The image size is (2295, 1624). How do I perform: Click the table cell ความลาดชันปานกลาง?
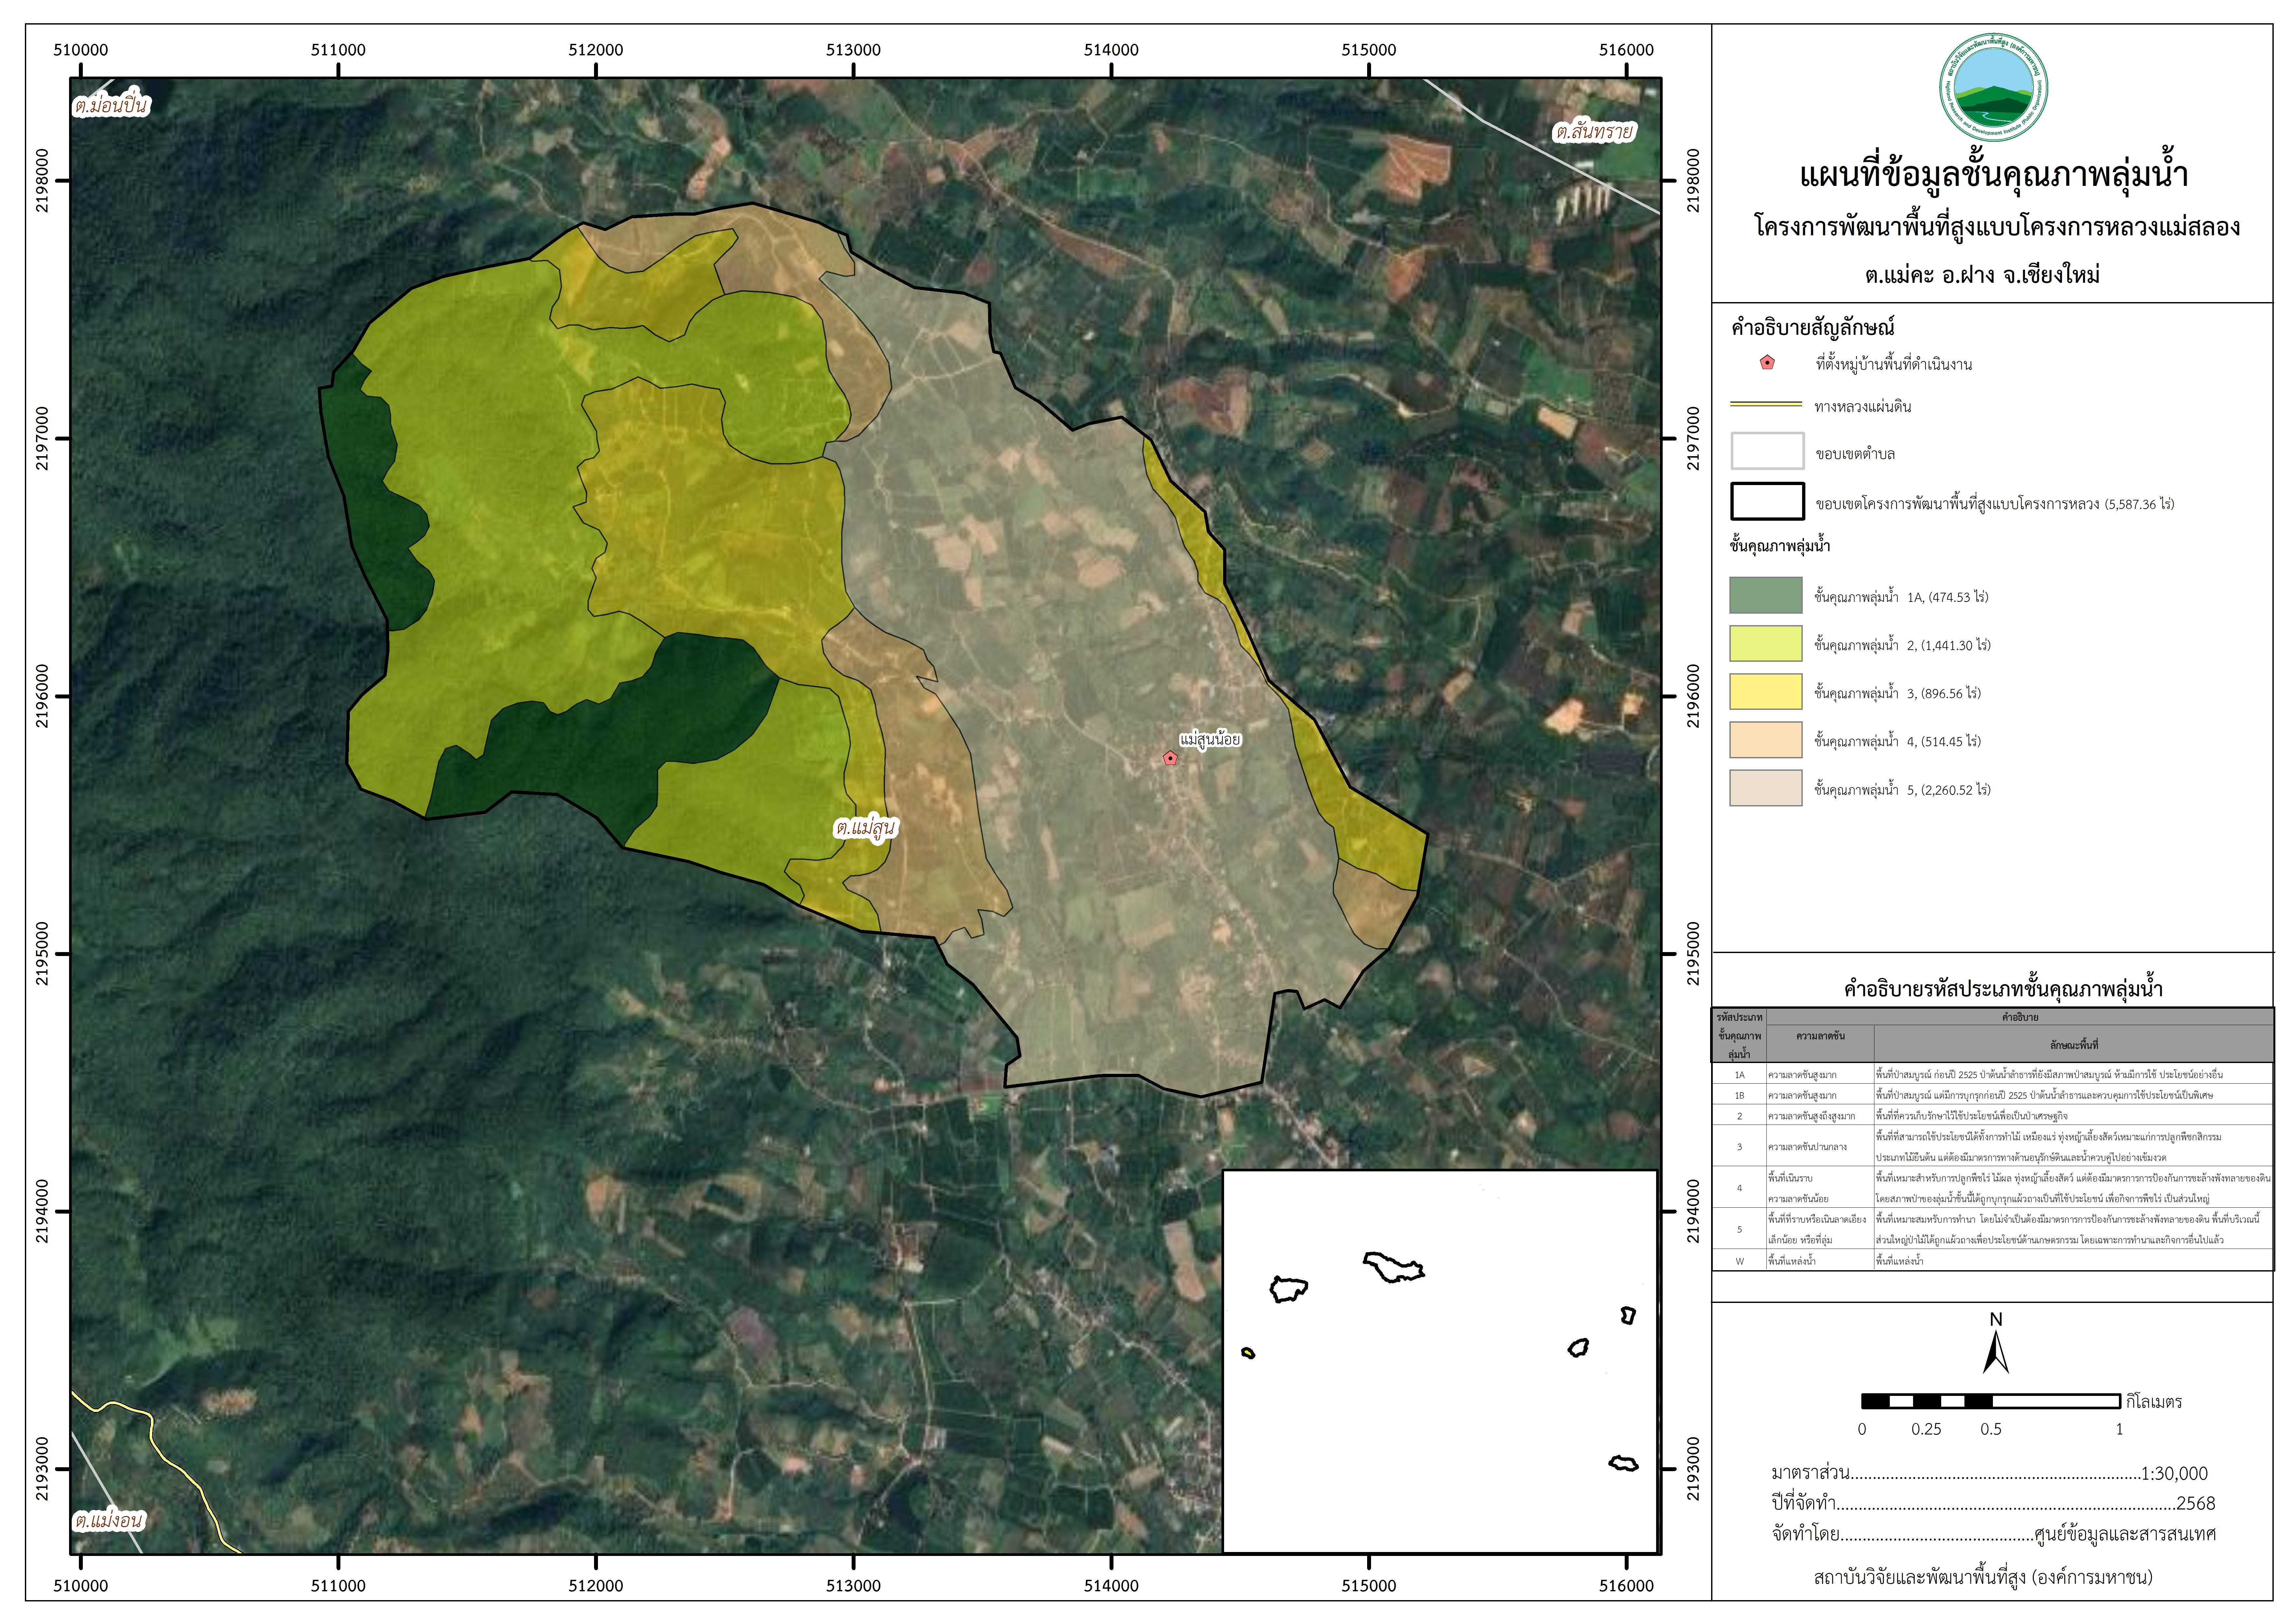[1807, 1147]
